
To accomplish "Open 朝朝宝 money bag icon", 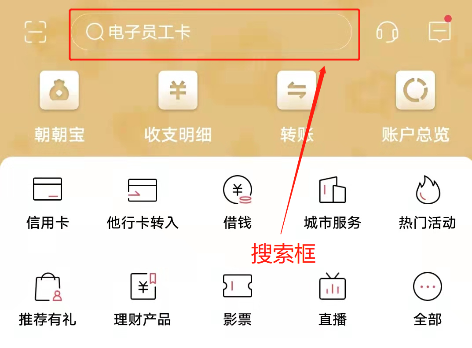I will coord(59,90).
